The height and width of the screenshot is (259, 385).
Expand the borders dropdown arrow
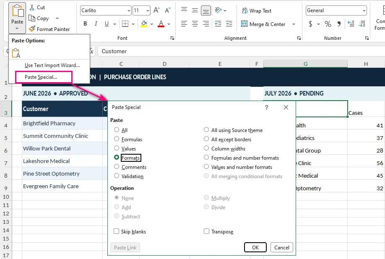[x=133, y=24]
